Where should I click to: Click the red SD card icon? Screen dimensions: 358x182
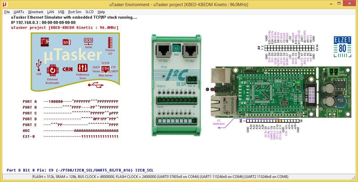tap(67, 42)
